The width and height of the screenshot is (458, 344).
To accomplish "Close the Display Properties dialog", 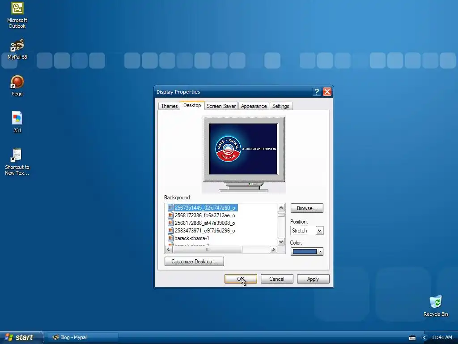I will coord(327,91).
